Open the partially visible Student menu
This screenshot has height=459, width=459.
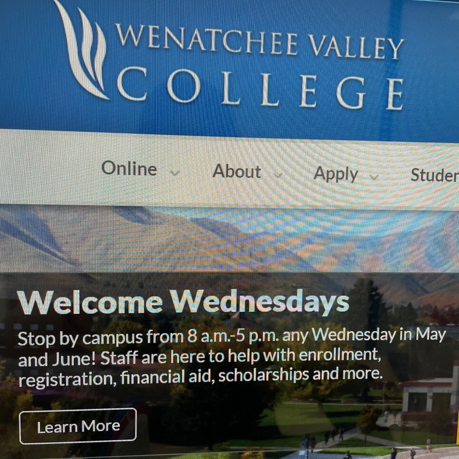pos(434,175)
